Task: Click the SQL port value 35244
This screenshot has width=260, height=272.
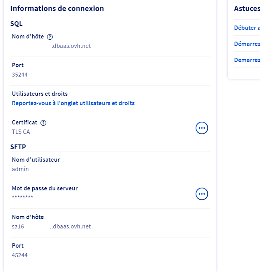Action: [20, 75]
